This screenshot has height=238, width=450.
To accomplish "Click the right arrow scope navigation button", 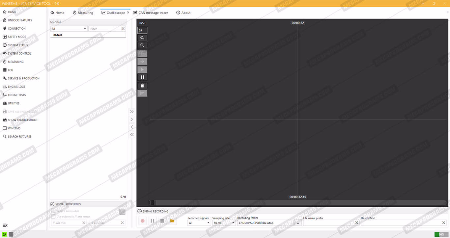I will [142, 61].
